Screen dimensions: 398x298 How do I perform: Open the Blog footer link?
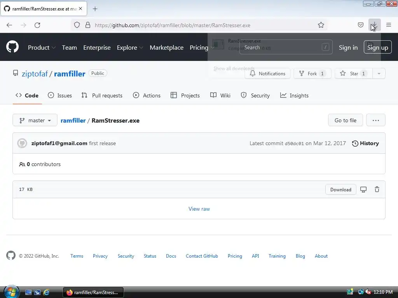tap(300, 256)
